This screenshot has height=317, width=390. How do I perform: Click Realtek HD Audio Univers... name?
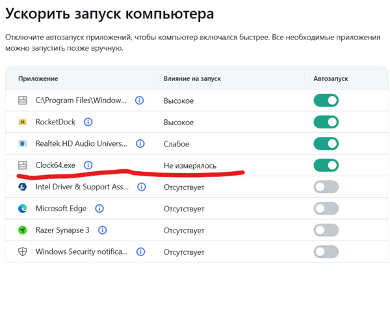(81, 144)
